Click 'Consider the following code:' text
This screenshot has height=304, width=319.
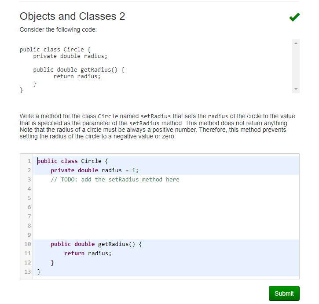pos(58,29)
